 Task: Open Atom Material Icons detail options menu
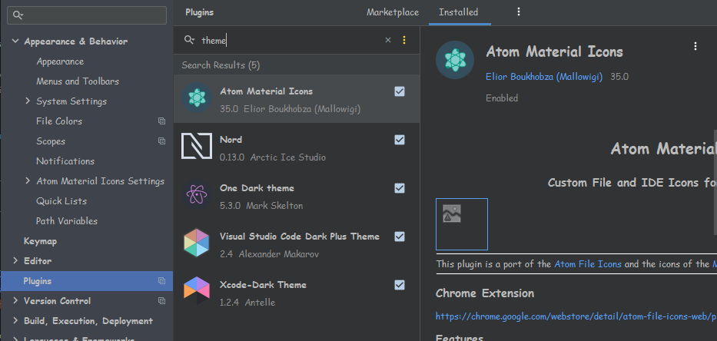coord(695,46)
